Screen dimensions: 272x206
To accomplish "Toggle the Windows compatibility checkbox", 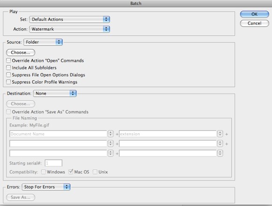I will pyautogui.click(x=43, y=172).
